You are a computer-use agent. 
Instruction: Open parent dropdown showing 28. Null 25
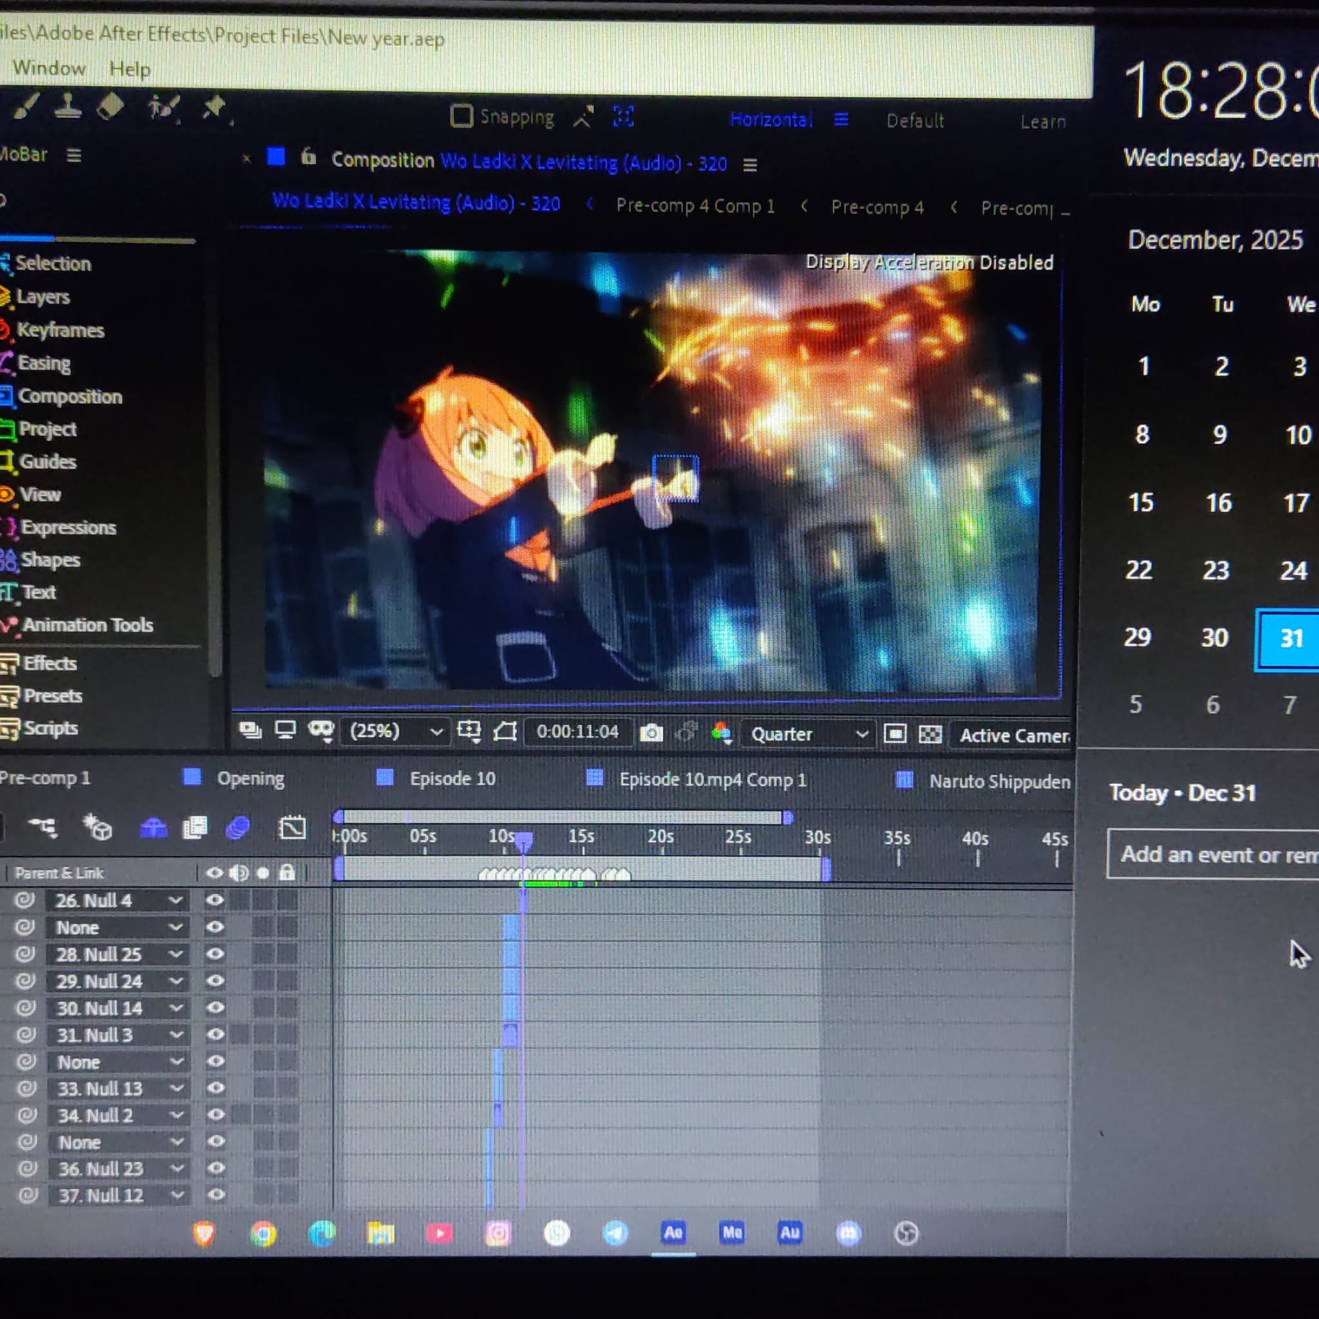(x=118, y=954)
